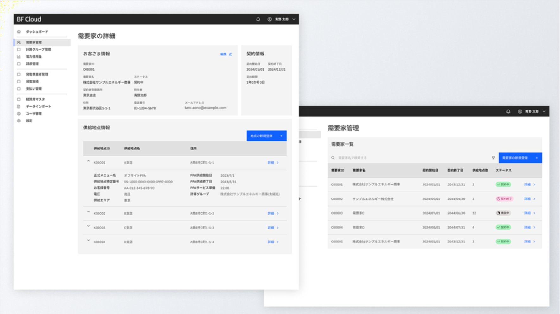Click the 支払い管理 sidebar icon
This screenshot has width=560, height=314.
[x=19, y=89]
